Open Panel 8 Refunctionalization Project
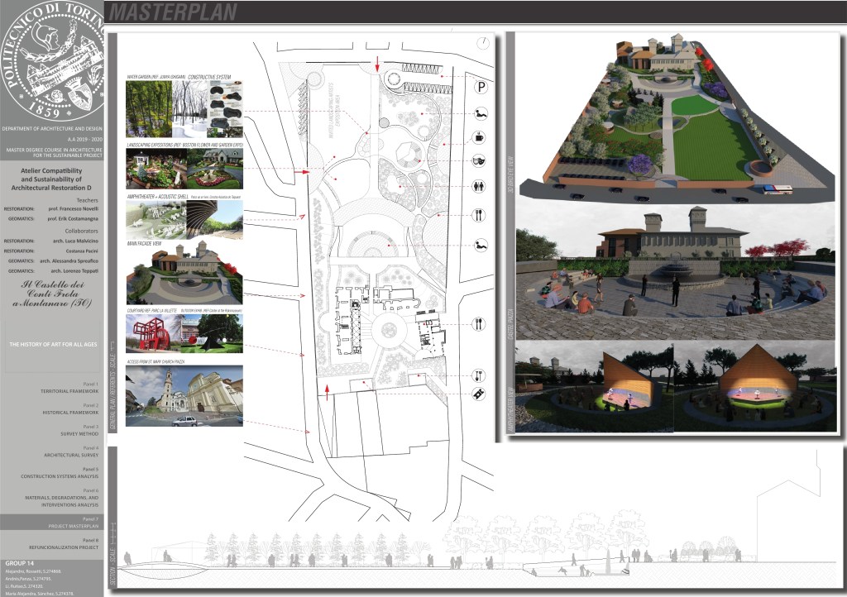This screenshot has width=847, height=597. coord(51,544)
